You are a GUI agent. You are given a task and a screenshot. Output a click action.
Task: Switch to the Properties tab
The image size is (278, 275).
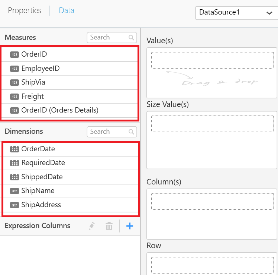25,10
